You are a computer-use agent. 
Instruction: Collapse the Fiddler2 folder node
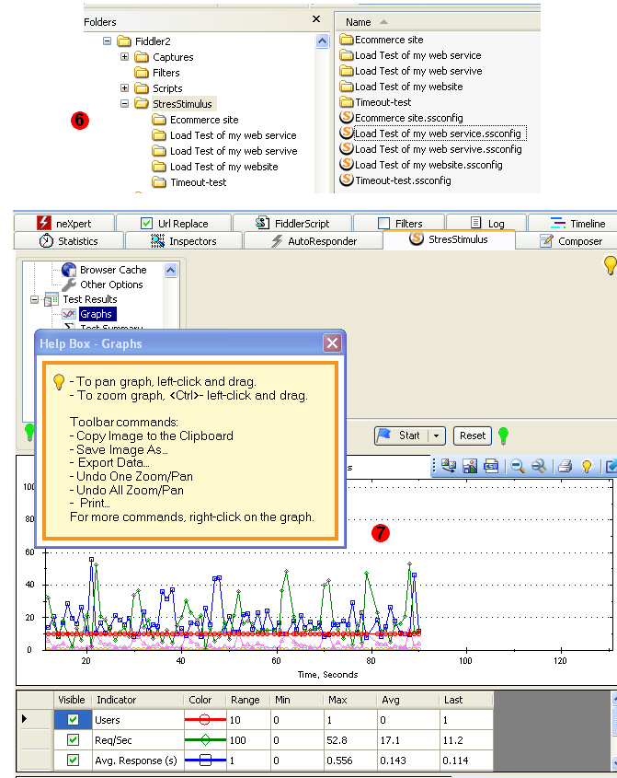[107, 41]
